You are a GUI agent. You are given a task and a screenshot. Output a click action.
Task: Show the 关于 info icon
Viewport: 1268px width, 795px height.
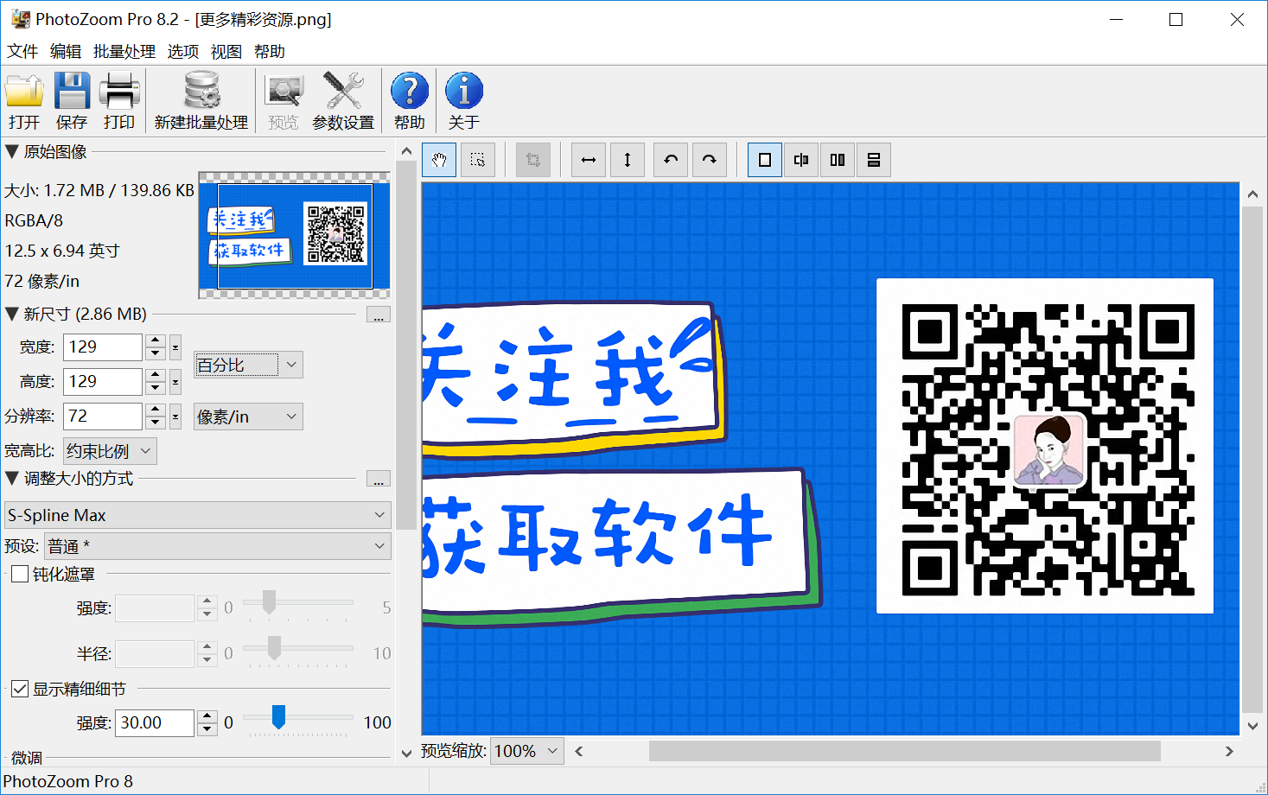point(464,100)
